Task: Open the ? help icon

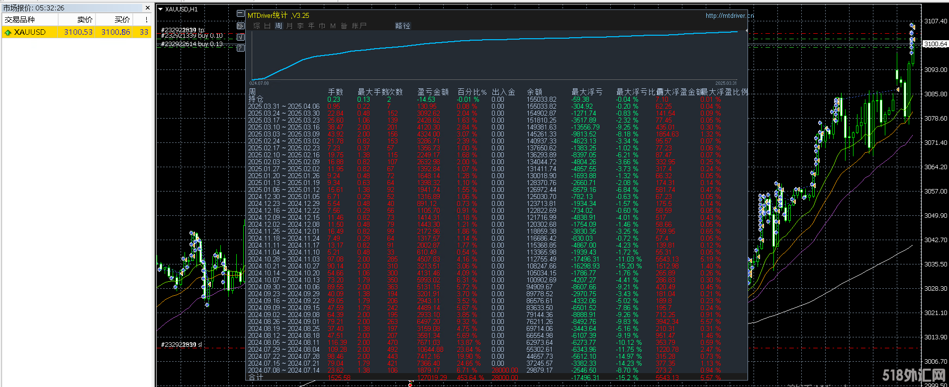Action: [241, 48]
